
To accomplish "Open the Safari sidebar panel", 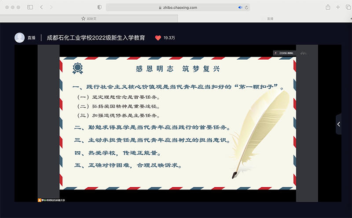I will 30,7.
